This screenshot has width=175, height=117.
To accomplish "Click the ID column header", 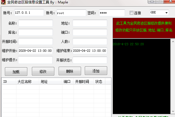I will (x=9, y=82).
